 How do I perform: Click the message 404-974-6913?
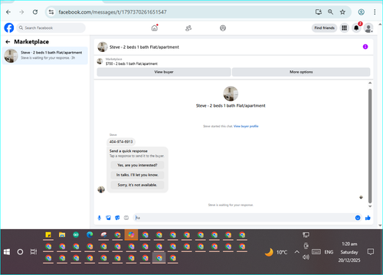point(121,141)
